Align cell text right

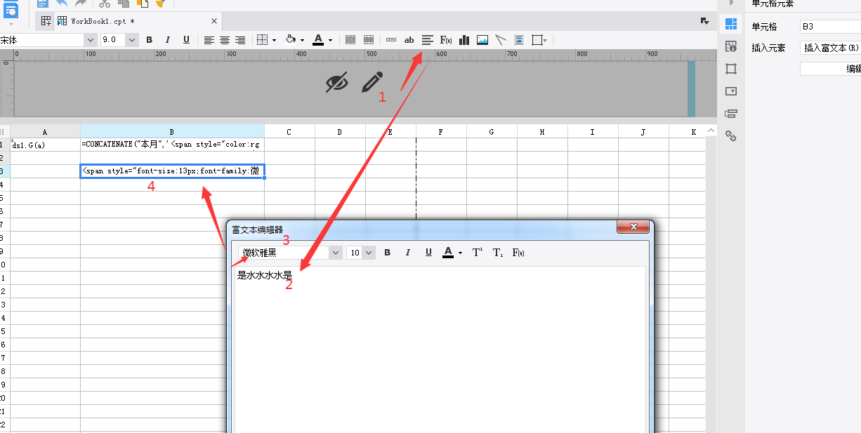pos(240,40)
